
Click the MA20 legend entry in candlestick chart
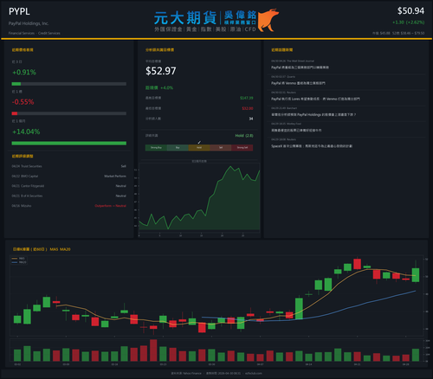point(19,262)
